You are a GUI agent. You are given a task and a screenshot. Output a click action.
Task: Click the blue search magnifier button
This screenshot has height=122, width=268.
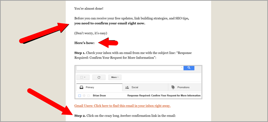click(189, 68)
